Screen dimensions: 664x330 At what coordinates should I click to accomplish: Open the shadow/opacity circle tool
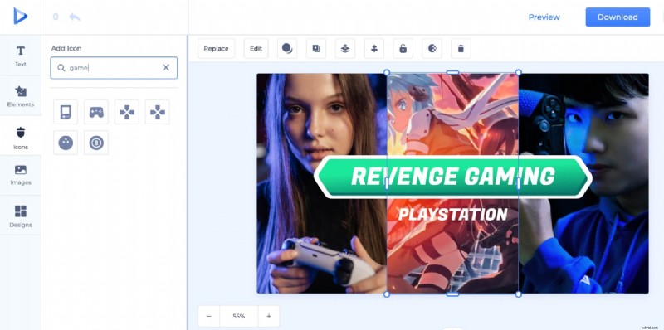(x=287, y=49)
